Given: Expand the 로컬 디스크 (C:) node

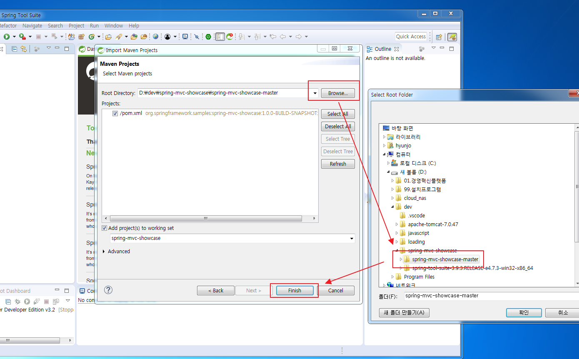Looking at the screenshot, I should pos(388,163).
